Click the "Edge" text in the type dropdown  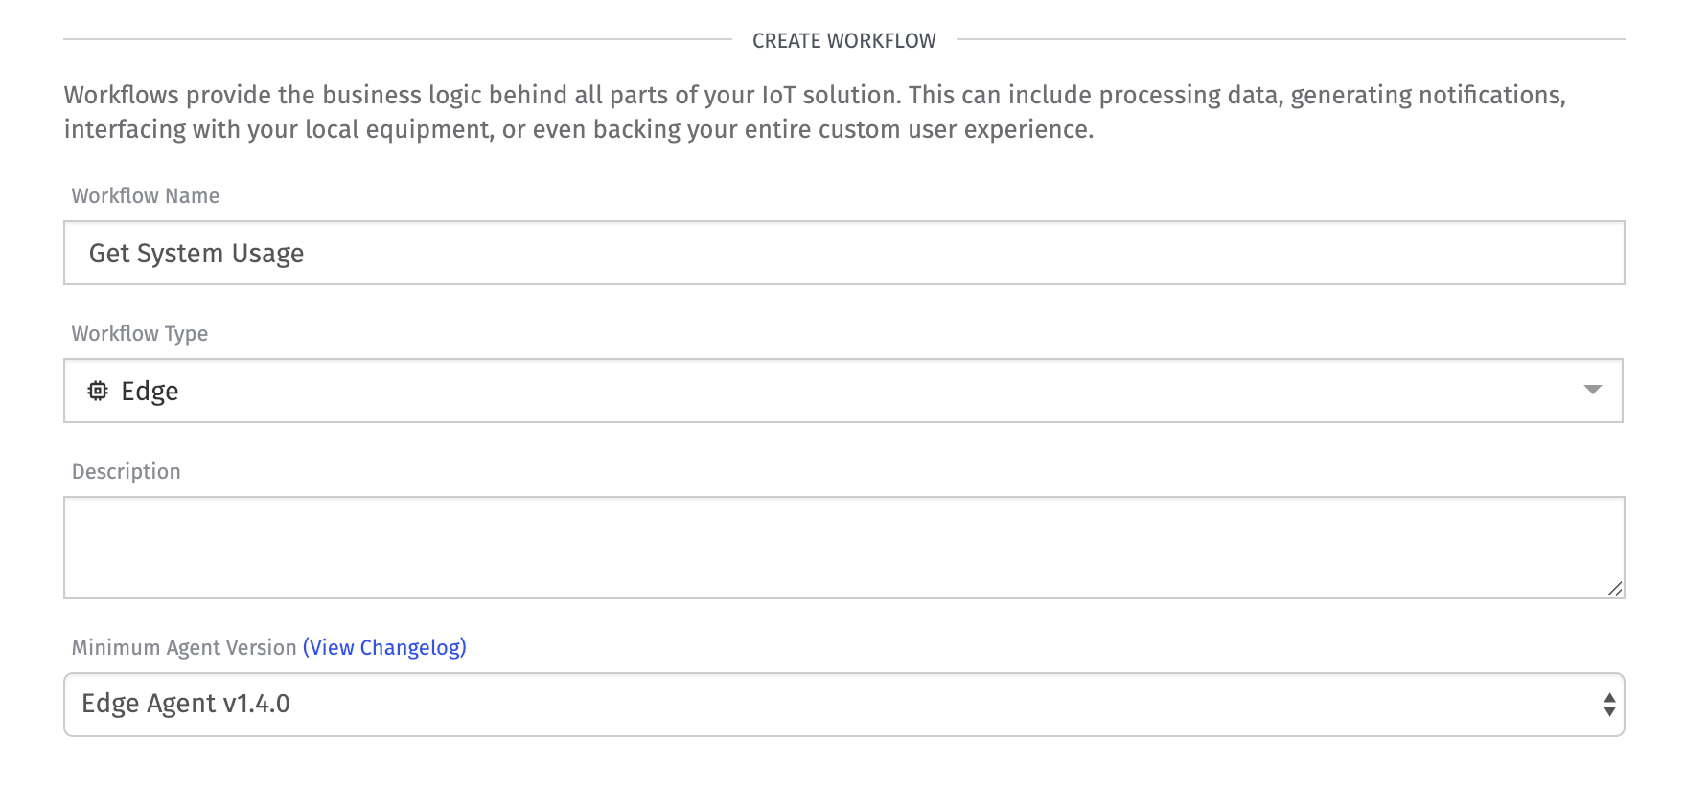pyautogui.click(x=150, y=392)
